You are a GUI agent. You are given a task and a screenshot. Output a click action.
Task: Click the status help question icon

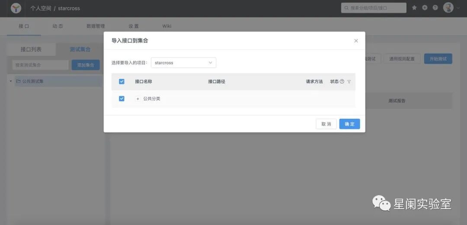click(x=342, y=82)
